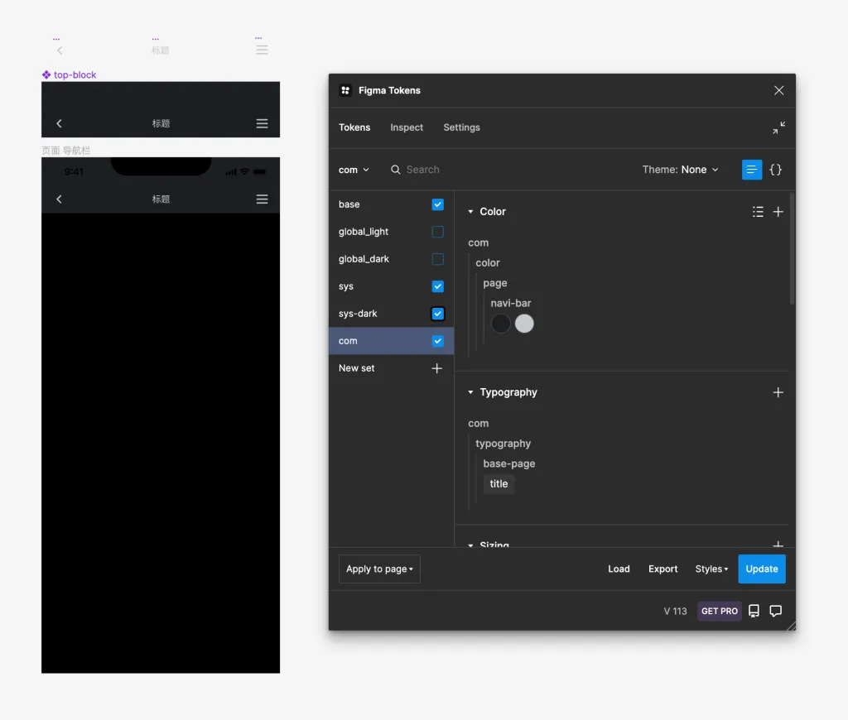The width and height of the screenshot is (848, 720).
Task: Click the title typography token
Action: pyautogui.click(x=499, y=484)
